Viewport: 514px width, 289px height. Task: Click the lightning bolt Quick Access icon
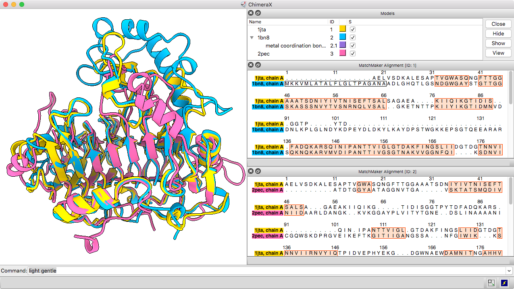504,283
